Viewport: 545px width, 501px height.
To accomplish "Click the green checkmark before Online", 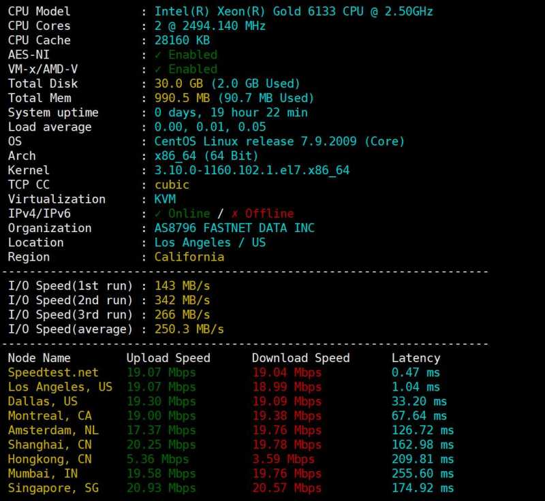I will (x=158, y=214).
